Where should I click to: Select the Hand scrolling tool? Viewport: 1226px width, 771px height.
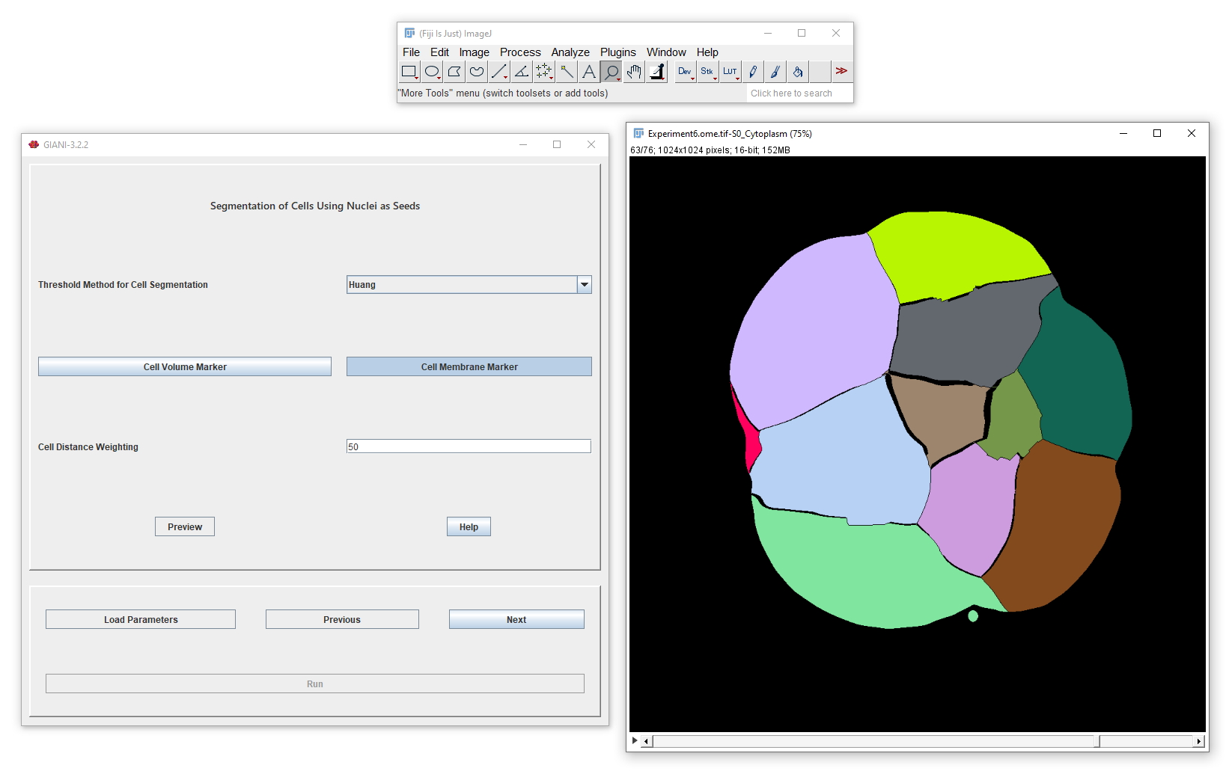[634, 72]
